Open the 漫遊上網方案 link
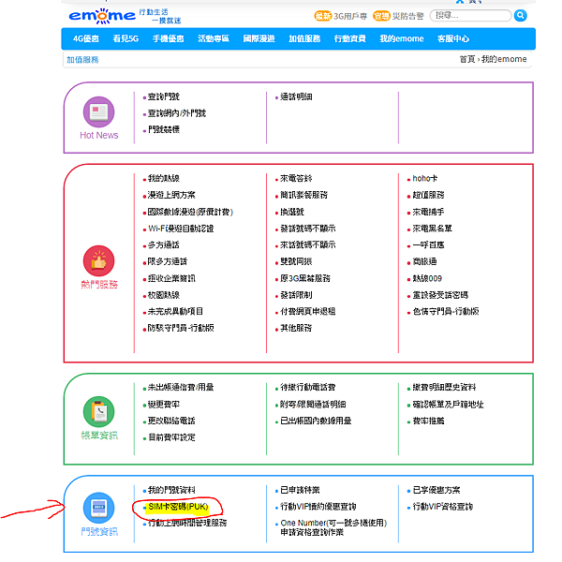This screenshot has height=562, width=562. pos(171,195)
